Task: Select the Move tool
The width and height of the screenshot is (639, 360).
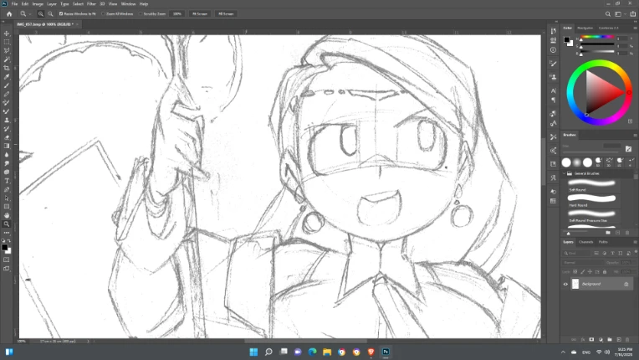Action: click(x=7, y=33)
